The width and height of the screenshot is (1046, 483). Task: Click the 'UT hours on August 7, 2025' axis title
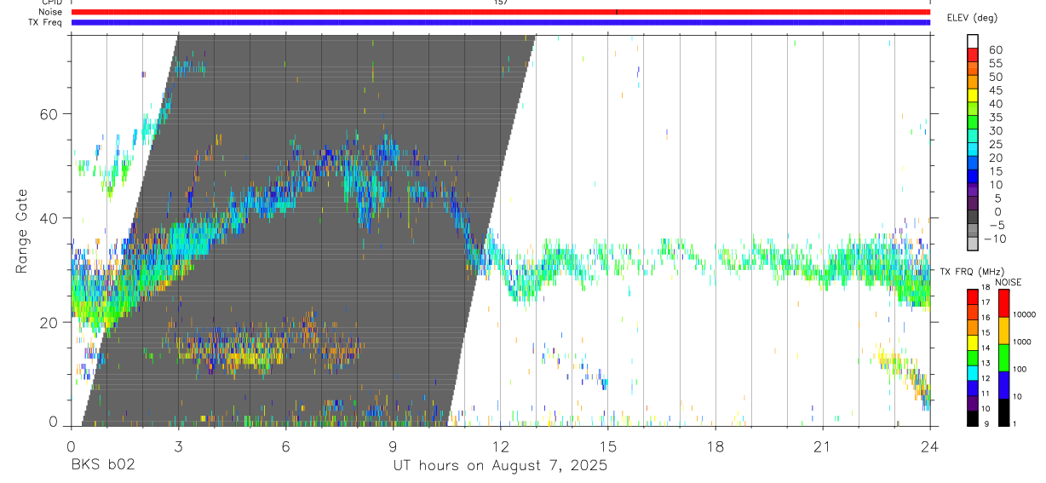[x=500, y=465]
